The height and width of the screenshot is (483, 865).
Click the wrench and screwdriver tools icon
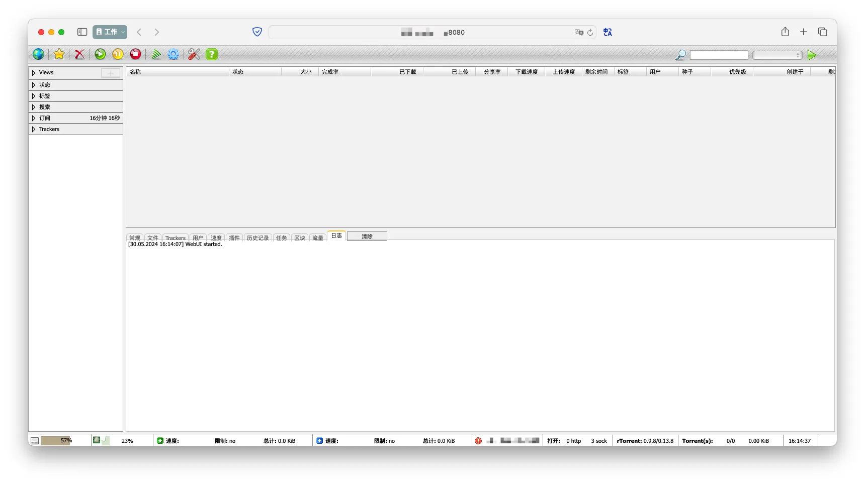(194, 54)
